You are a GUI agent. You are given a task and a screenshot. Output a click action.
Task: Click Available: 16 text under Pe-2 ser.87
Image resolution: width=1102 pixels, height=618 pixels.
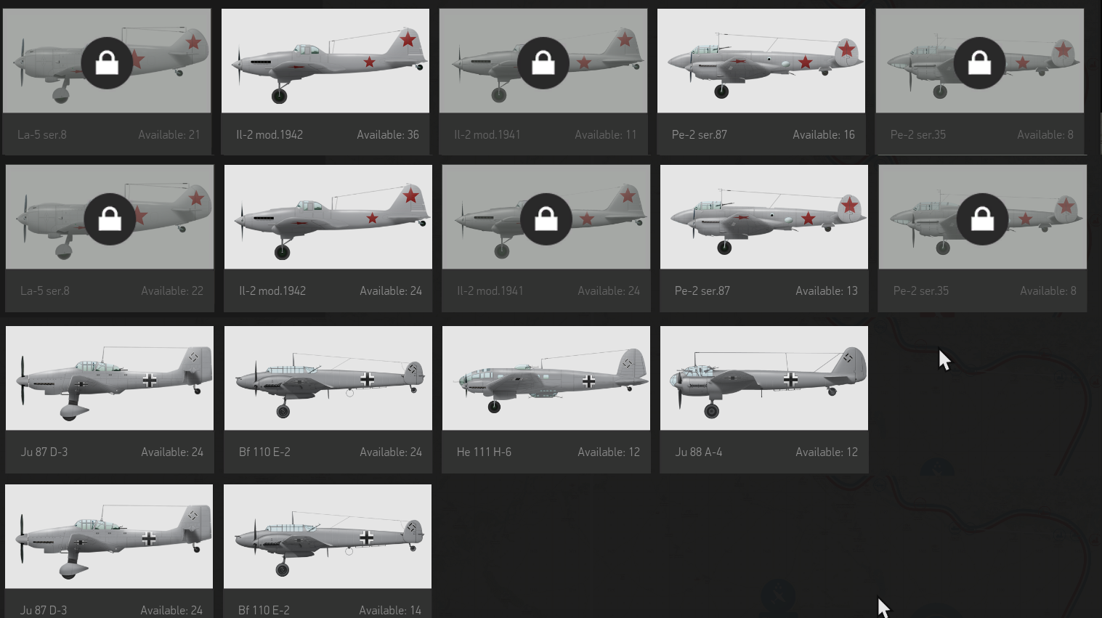(x=824, y=134)
